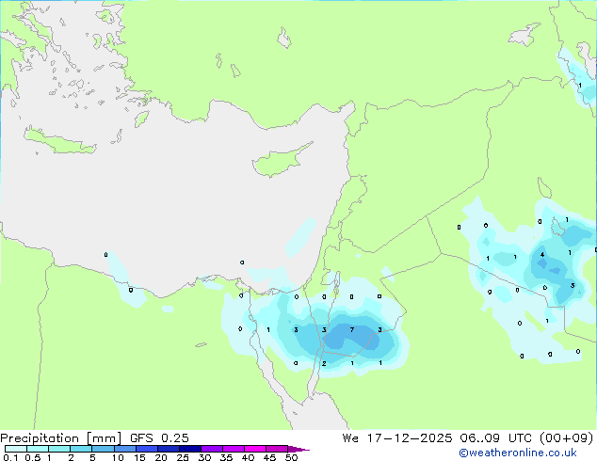Click the legend label '0.1'

click(10, 457)
